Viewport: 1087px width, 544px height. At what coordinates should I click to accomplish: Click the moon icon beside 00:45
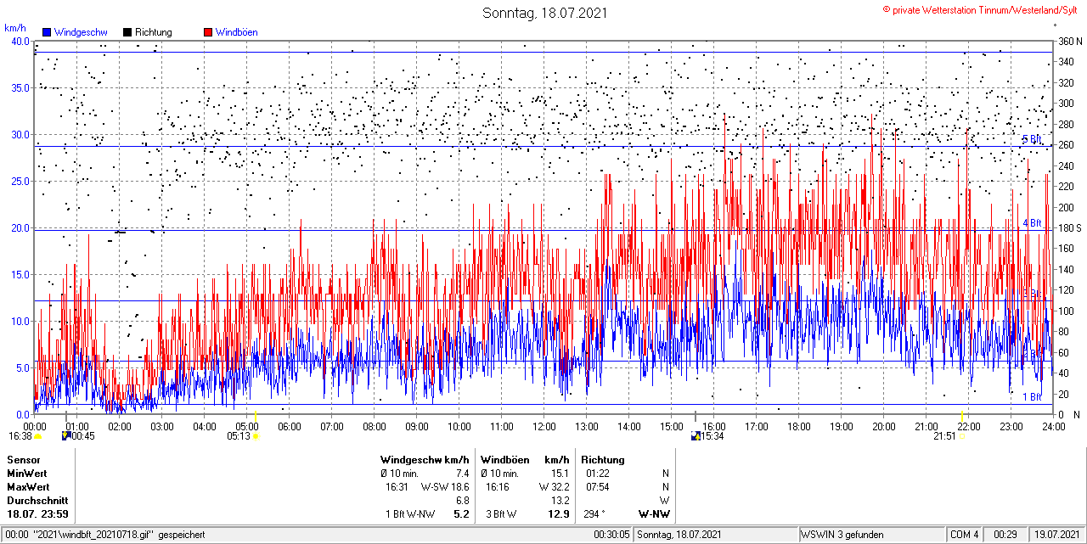pos(66,436)
